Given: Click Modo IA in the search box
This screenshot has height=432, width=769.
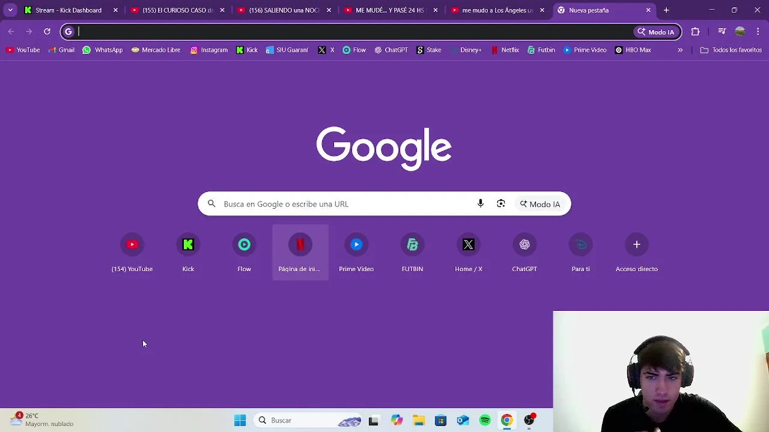Looking at the screenshot, I should [x=540, y=204].
